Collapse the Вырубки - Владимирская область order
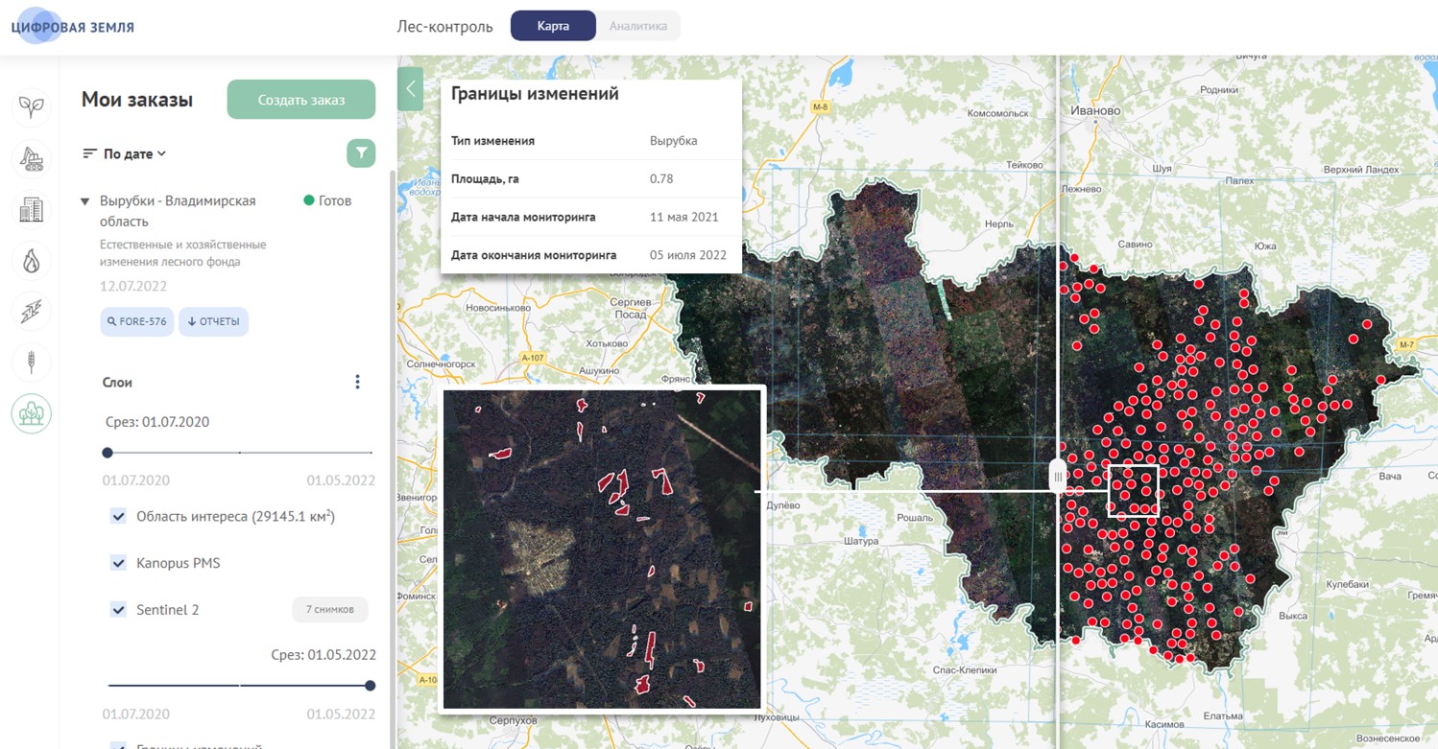This screenshot has width=1438, height=749. pyautogui.click(x=84, y=201)
